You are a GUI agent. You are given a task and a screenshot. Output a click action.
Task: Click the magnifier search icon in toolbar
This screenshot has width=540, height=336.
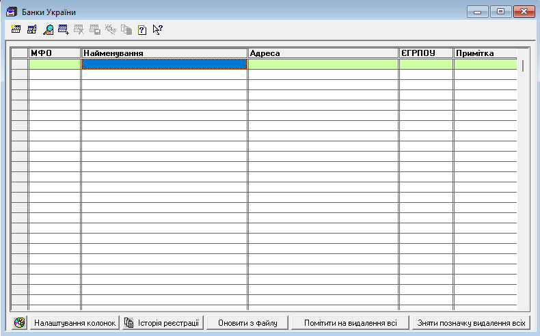click(x=48, y=29)
